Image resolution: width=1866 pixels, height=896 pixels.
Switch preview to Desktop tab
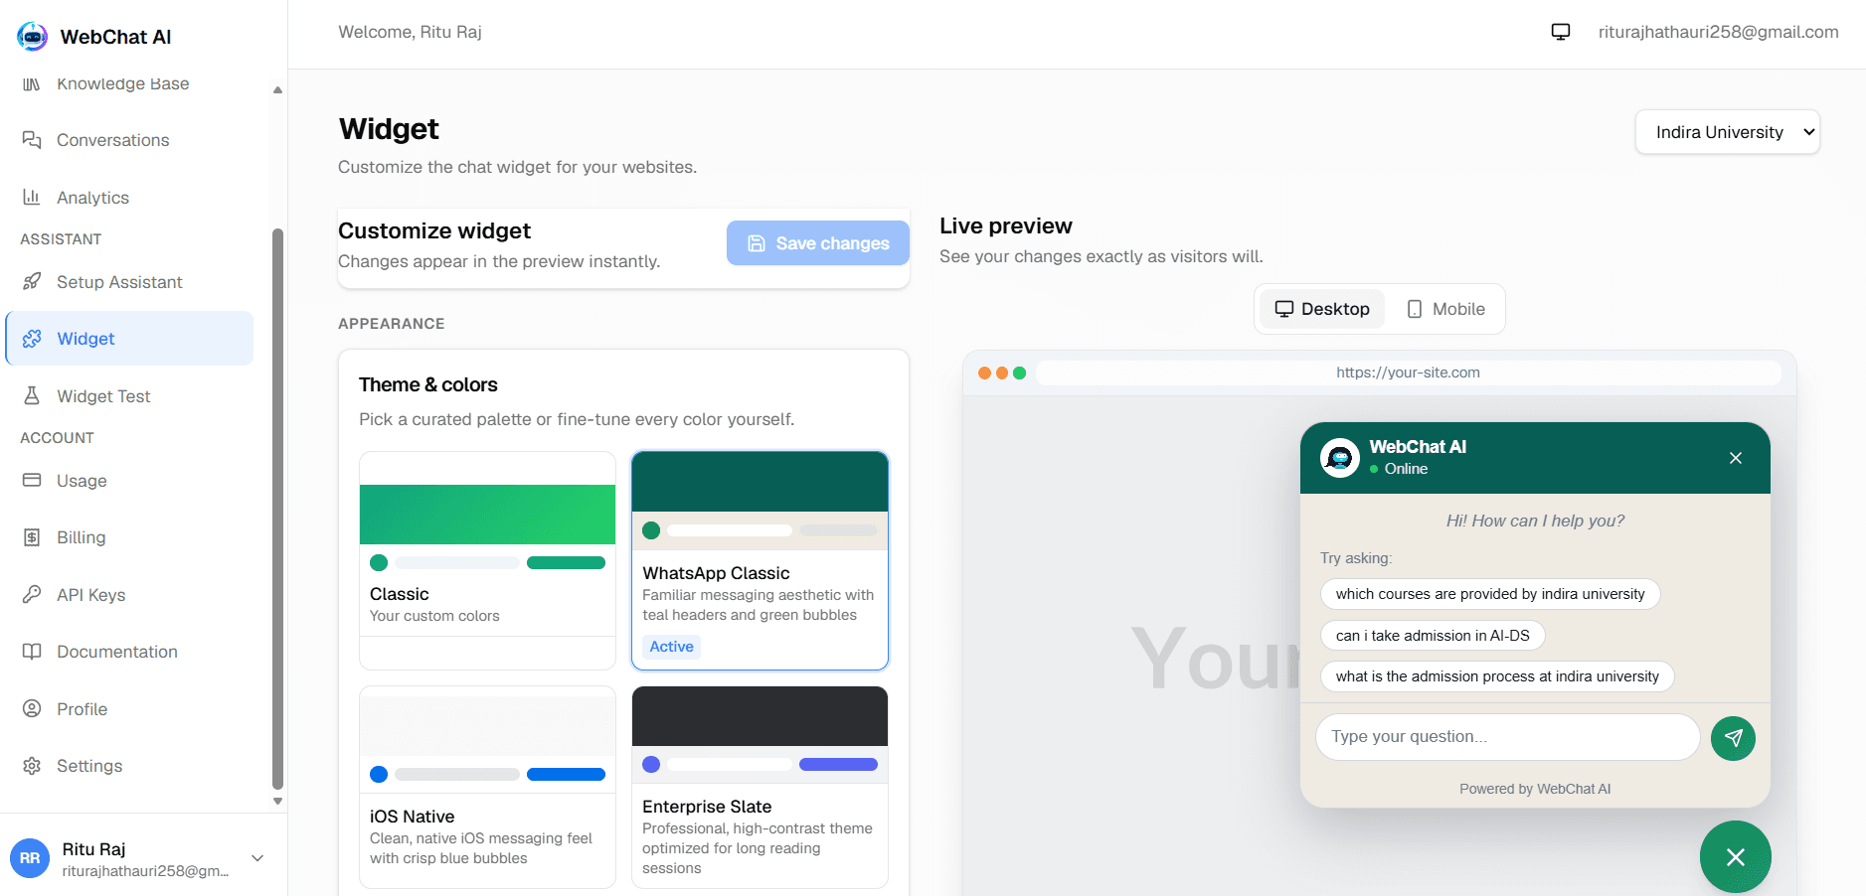(x=1322, y=309)
